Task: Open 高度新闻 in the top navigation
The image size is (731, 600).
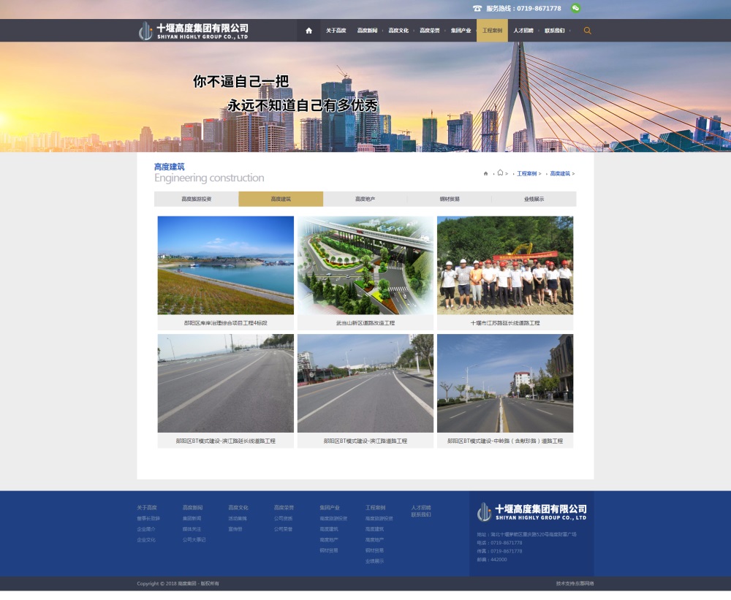Action: (x=367, y=31)
